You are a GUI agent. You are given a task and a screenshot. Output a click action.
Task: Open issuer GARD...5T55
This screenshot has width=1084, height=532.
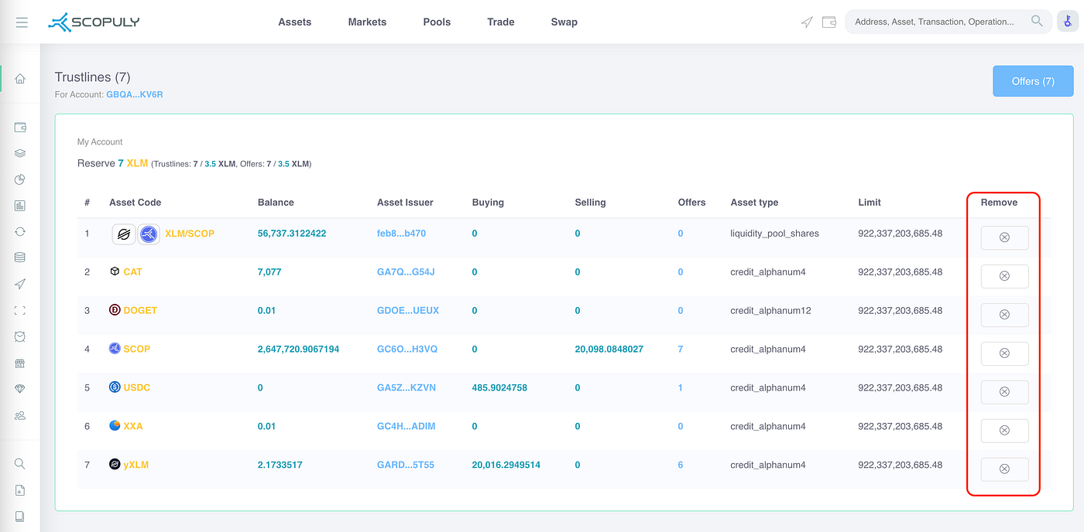tap(406, 465)
